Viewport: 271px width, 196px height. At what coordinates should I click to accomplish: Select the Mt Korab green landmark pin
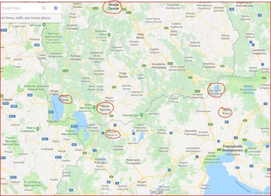point(44,25)
